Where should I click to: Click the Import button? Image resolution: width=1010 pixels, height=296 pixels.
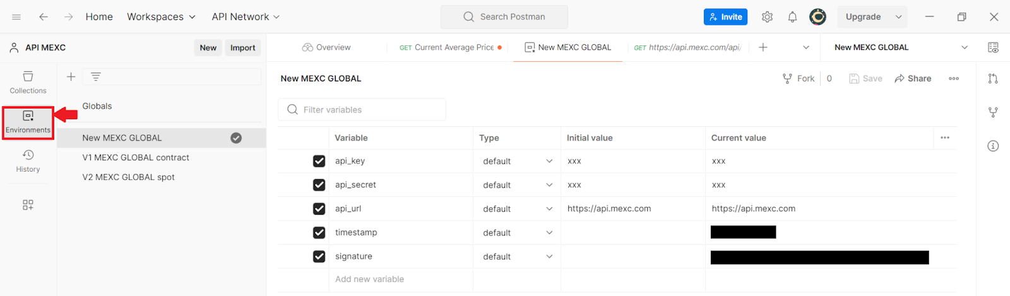coord(242,47)
